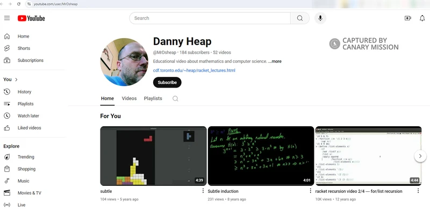Image resolution: width=430 pixels, height=209 pixels.
Task: Start voice search with microphone icon
Action: pos(320,18)
